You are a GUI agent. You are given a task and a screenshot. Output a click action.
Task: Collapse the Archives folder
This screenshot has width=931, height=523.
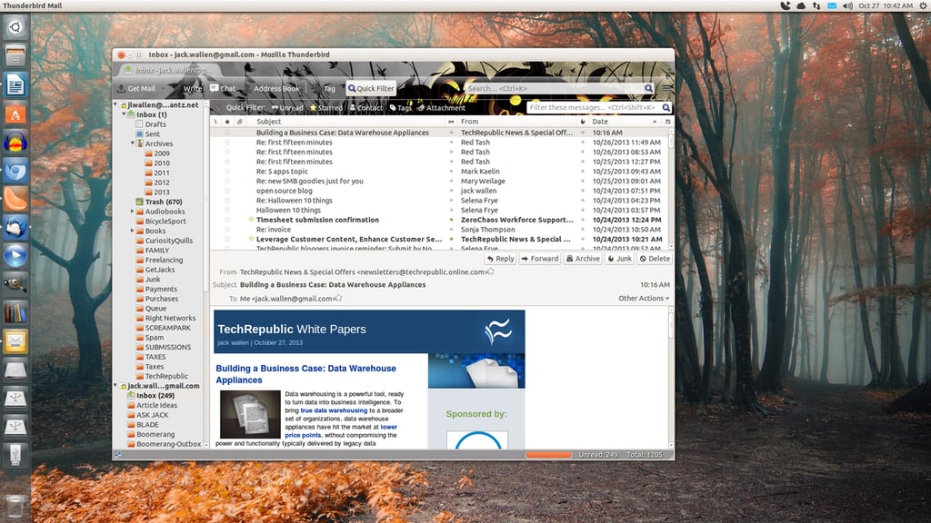133,143
